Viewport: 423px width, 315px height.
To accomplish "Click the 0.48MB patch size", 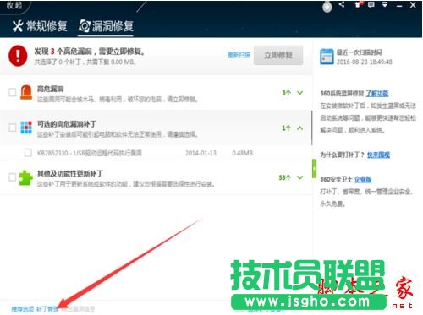I will click(x=243, y=153).
